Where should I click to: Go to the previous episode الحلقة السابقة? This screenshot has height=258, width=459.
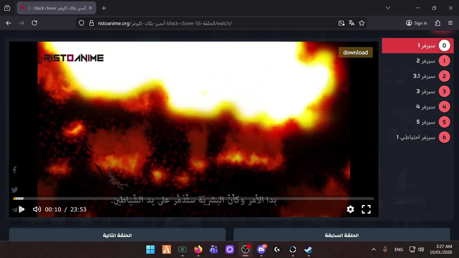[x=342, y=235]
